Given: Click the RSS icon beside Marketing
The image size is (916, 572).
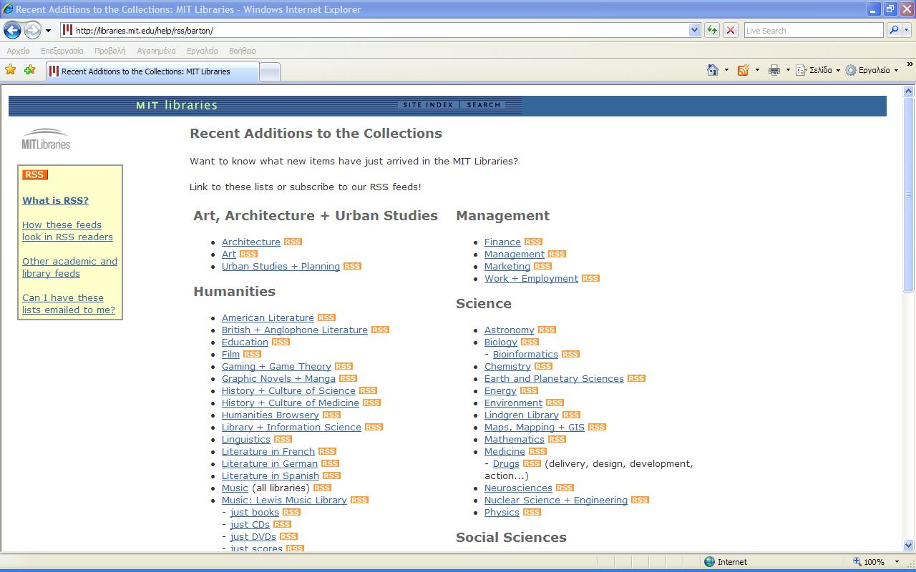Looking at the screenshot, I should [542, 267].
